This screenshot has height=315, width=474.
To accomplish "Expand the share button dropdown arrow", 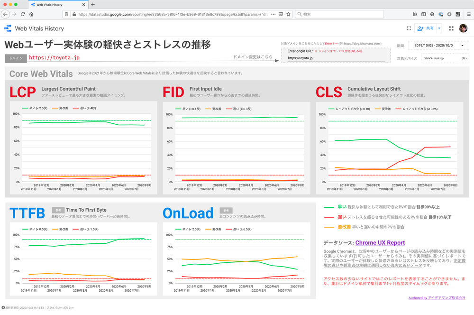I will 439,28.
